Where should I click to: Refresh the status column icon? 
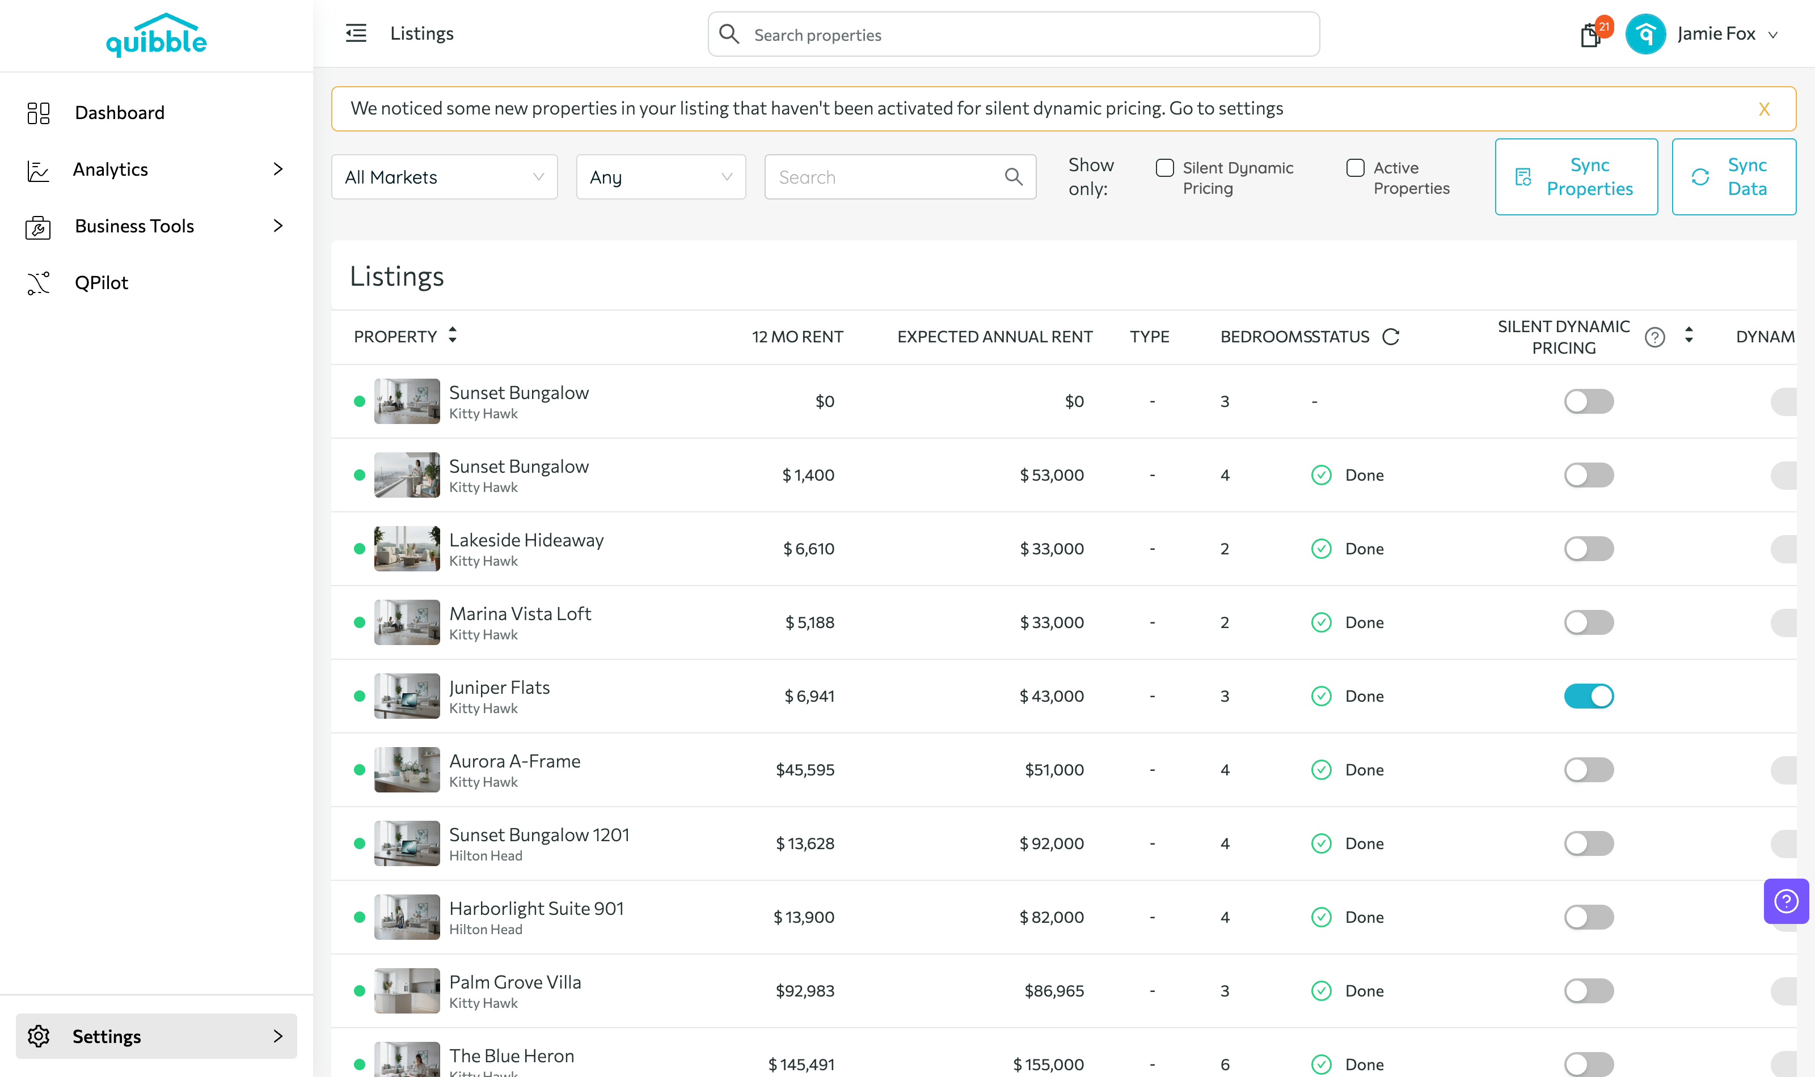(x=1390, y=337)
